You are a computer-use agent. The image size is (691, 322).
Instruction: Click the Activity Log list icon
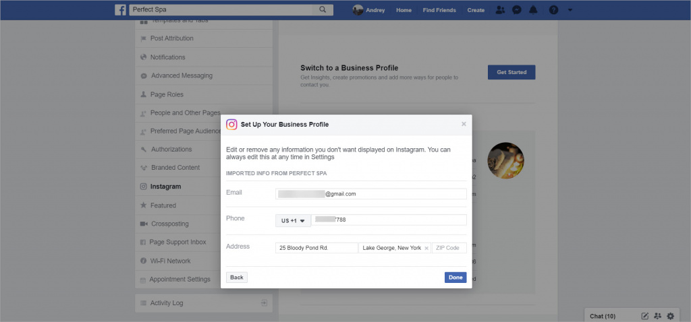143,303
